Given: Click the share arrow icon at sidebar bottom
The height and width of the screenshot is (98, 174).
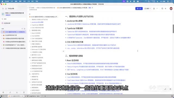Looking at the screenshot, I should [x=10, y=92].
